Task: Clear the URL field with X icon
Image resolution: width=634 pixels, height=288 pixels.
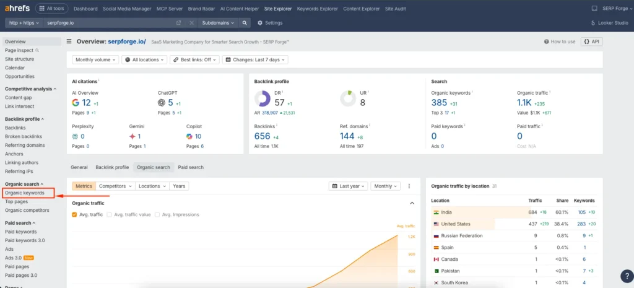Action: click(191, 23)
